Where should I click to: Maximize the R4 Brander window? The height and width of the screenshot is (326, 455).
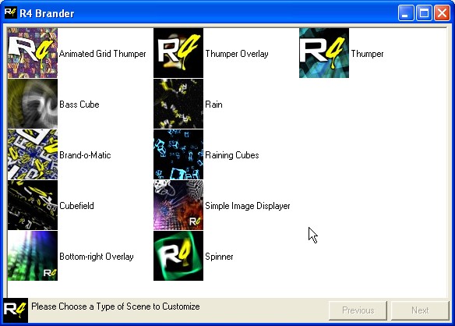tap(424, 13)
